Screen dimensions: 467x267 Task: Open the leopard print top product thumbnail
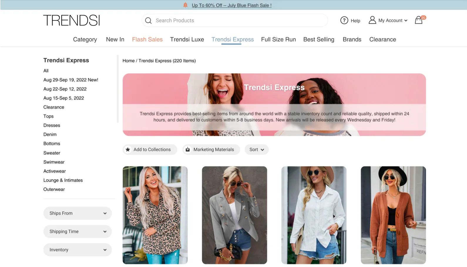[155, 215]
